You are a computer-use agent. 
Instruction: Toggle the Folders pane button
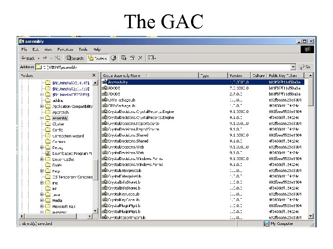[98, 58]
